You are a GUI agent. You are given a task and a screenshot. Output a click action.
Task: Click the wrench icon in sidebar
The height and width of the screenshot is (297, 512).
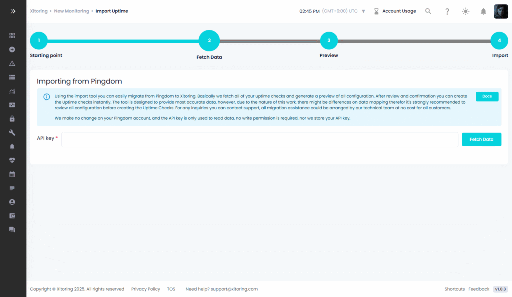[12, 132]
